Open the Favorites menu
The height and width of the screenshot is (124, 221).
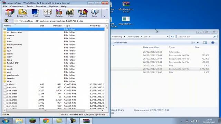point(41,7)
